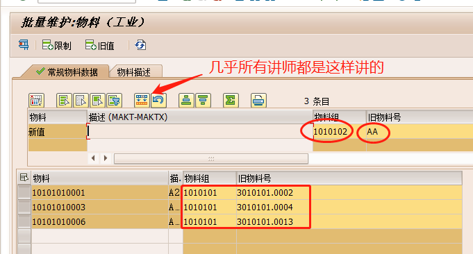The image size is (473, 254).
Task: Click the select block icon
Action: pyautogui.click(x=97, y=101)
